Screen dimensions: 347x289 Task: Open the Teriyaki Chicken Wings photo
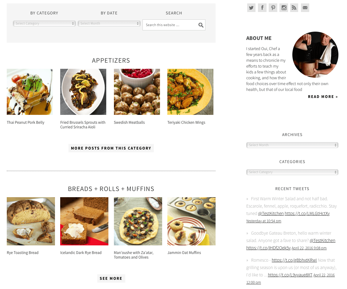(x=190, y=92)
